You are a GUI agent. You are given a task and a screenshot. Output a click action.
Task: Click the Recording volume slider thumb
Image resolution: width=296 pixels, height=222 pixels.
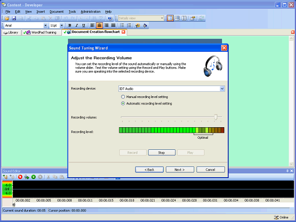(216, 117)
